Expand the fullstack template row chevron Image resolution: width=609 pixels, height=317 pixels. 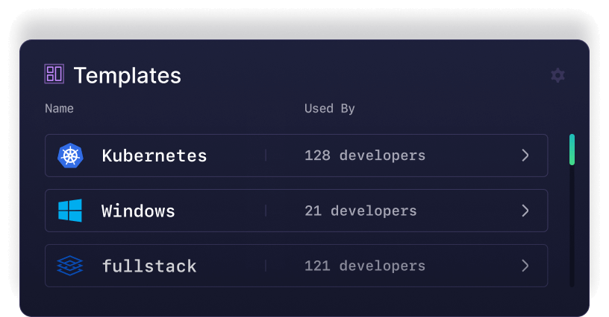[525, 266]
